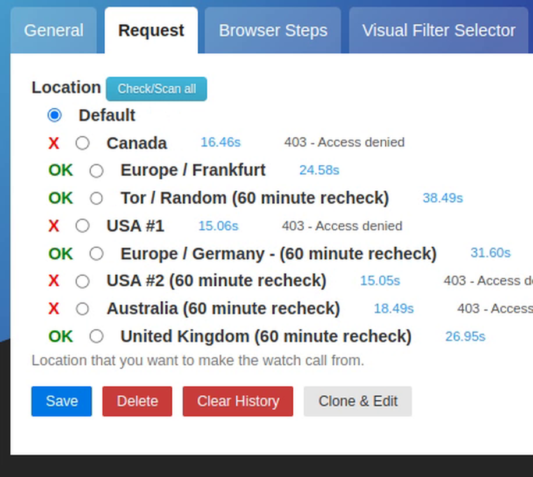This screenshot has width=533, height=477.
Task: Save the watch settings
Action: pyautogui.click(x=62, y=401)
